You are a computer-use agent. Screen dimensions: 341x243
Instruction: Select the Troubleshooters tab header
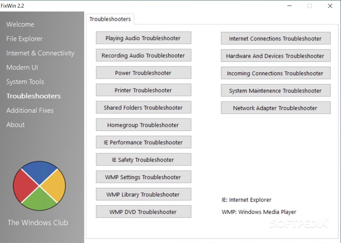(x=110, y=19)
